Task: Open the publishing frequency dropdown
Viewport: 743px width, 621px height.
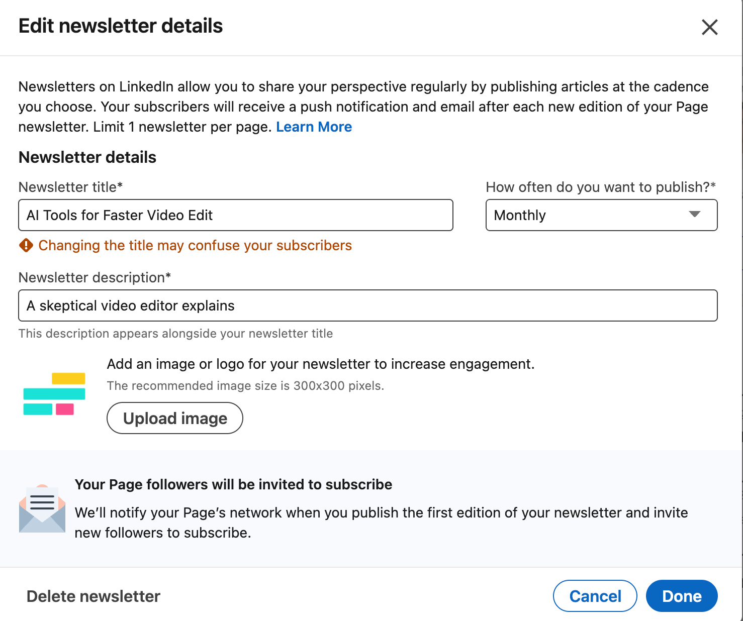Action: (x=601, y=215)
